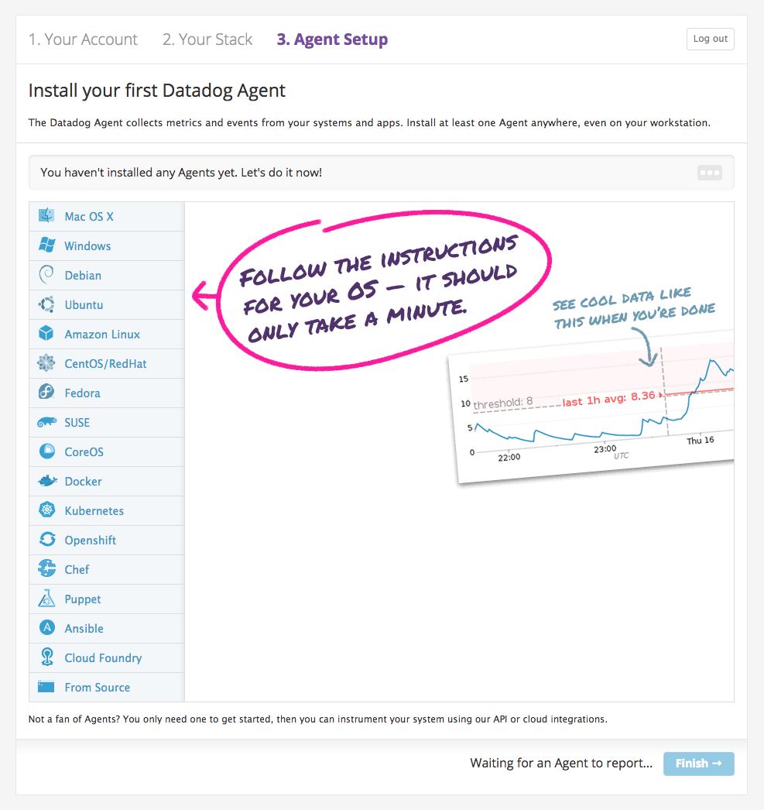Image resolution: width=764 pixels, height=810 pixels.
Task: Select Amazon Linux install instructions
Action: 102,335
